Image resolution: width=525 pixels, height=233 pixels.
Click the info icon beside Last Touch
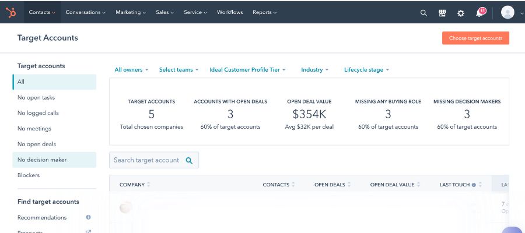[474, 185]
